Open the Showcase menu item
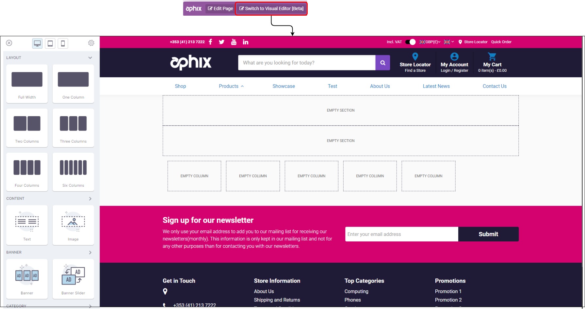Image resolution: width=585 pixels, height=309 pixels. (284, 86)
